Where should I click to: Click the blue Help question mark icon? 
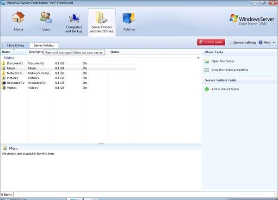[260, 42]
